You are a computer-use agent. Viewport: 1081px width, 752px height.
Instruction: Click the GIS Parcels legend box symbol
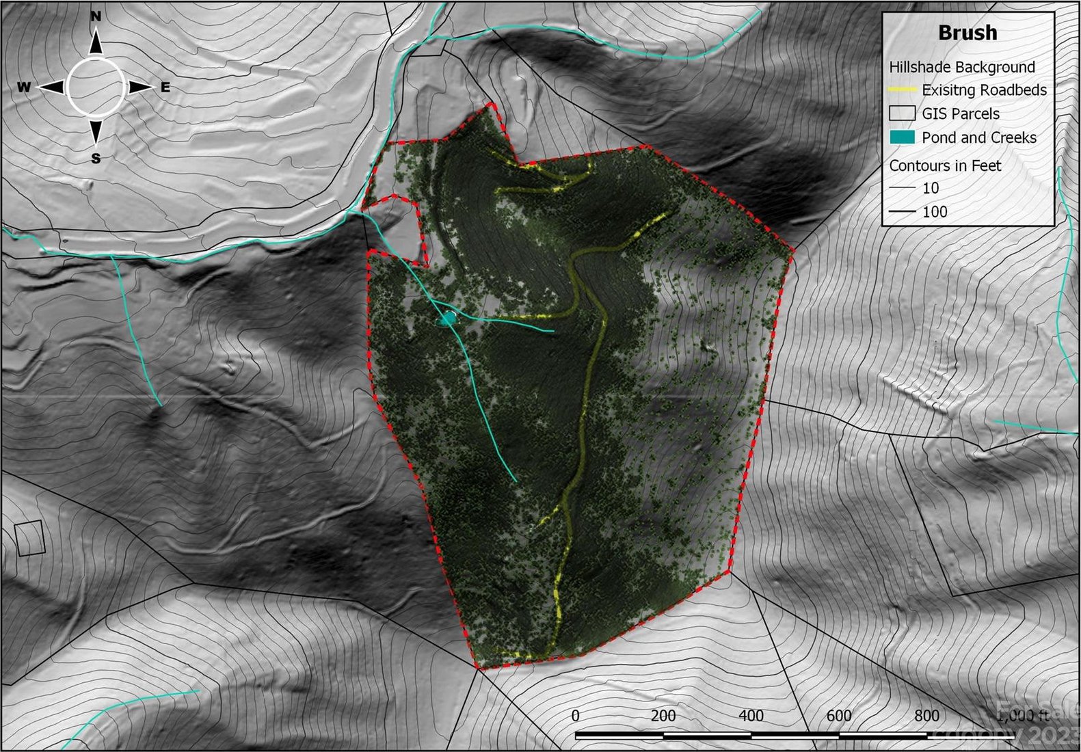(x=902, y=113)
